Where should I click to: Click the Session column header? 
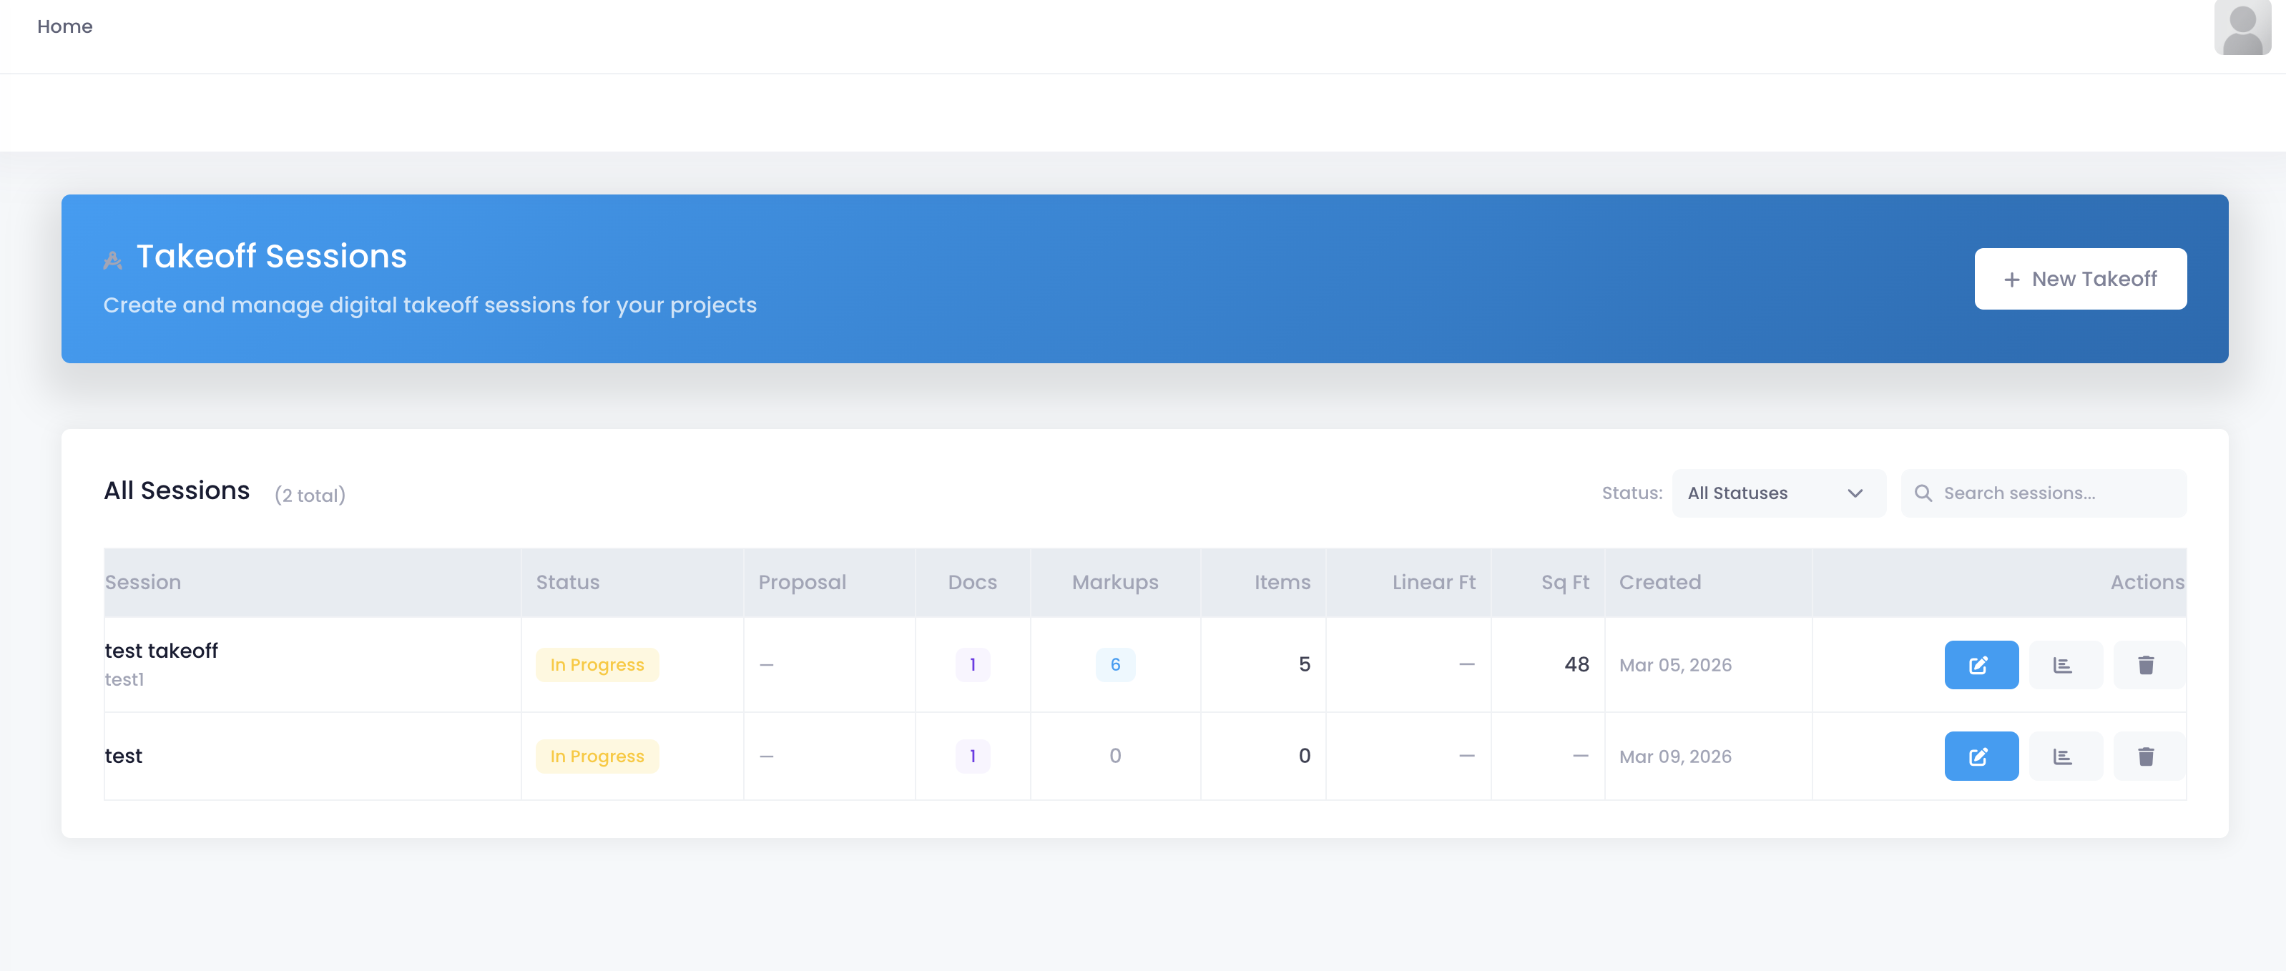[143, 583]
